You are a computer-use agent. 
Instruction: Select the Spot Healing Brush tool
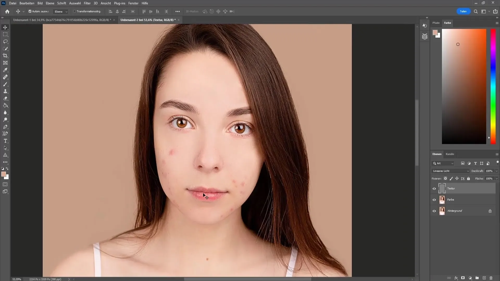(5, 77)
